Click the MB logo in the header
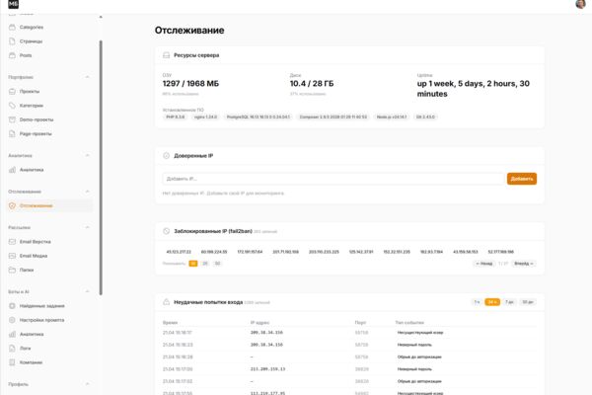Image resolution: width=592 pixels, height=395 pixels. [13, 4]
